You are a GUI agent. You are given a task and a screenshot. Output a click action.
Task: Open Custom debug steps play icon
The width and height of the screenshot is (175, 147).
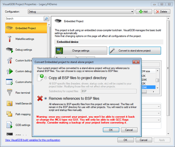click(x=9, y=71)
